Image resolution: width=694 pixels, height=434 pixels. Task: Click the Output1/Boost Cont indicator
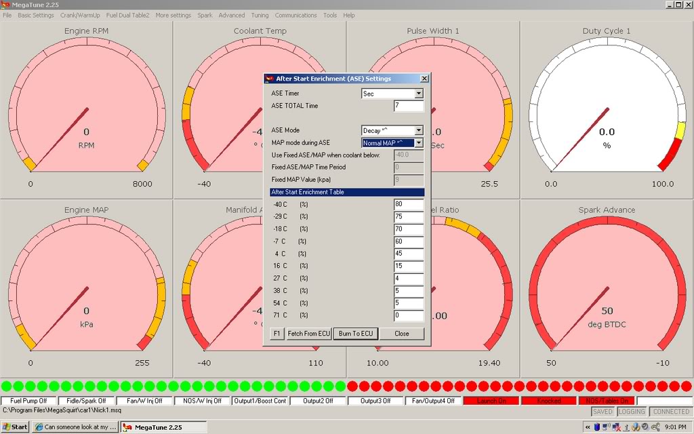260,401
